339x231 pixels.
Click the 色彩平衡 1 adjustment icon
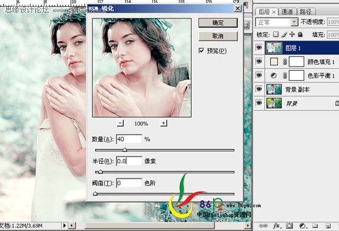pos(274,75)
